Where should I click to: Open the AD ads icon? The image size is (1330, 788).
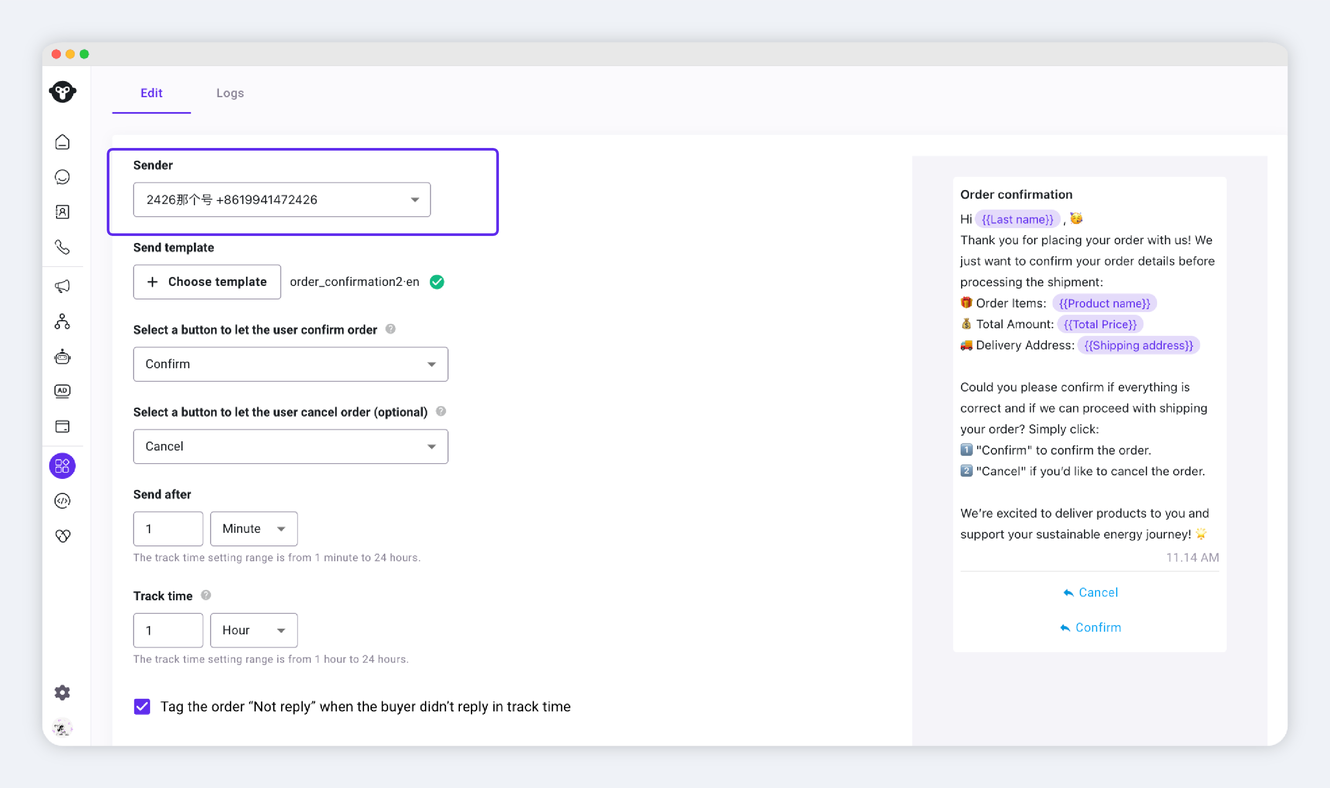click(x=62, y=391)
